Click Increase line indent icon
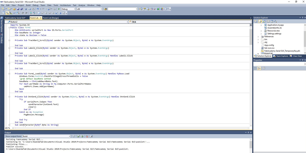The width and height of the screenshot is (306, 153). [x=26, y=13]
